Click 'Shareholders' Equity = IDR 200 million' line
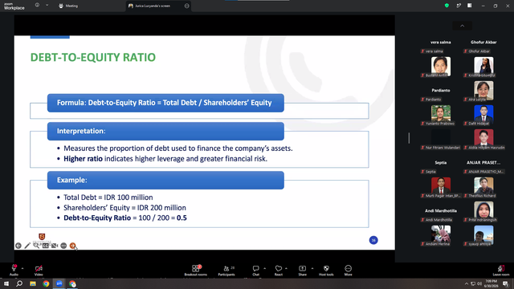The width and height of the screenshot is (514, 289). click(x=124, y=208)
